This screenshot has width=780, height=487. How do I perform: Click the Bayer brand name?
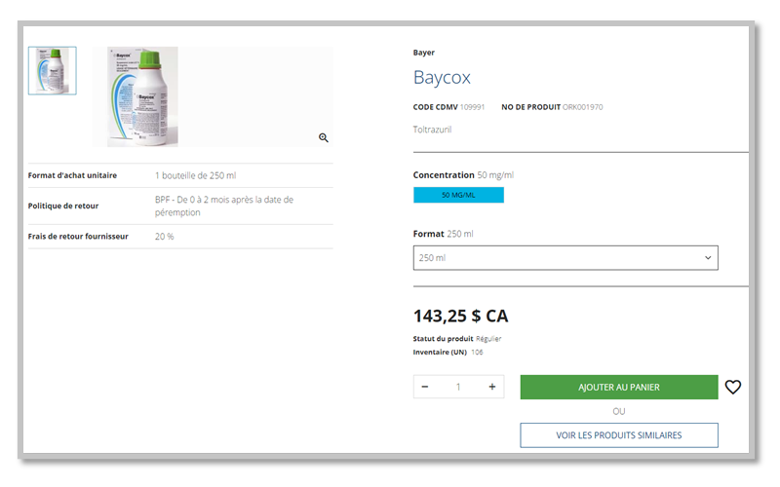(424, 53)
